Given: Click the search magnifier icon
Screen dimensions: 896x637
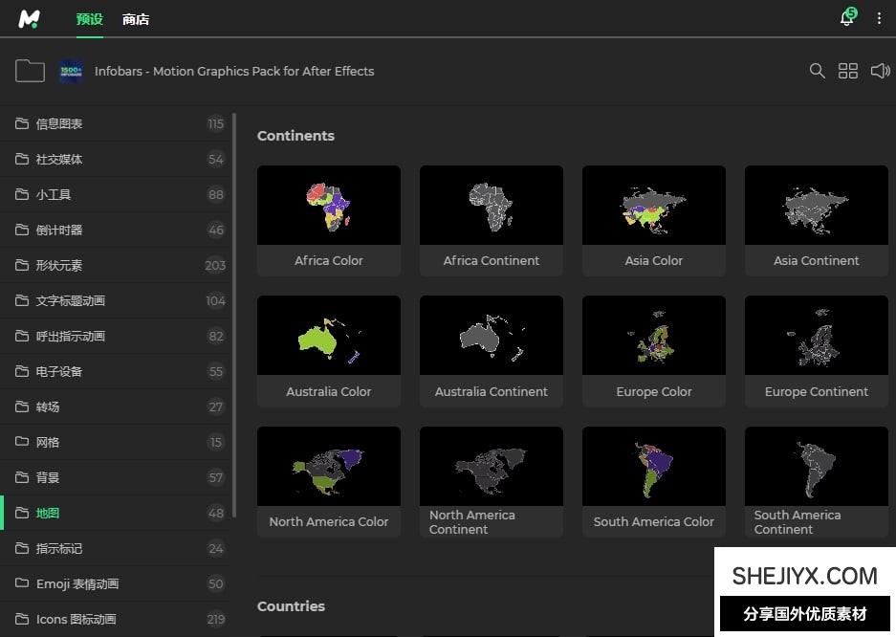Looking at the screenshot, I should pos(817,71).
